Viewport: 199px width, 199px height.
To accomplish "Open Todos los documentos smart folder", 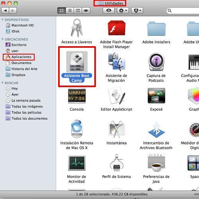I will (27, 118).
